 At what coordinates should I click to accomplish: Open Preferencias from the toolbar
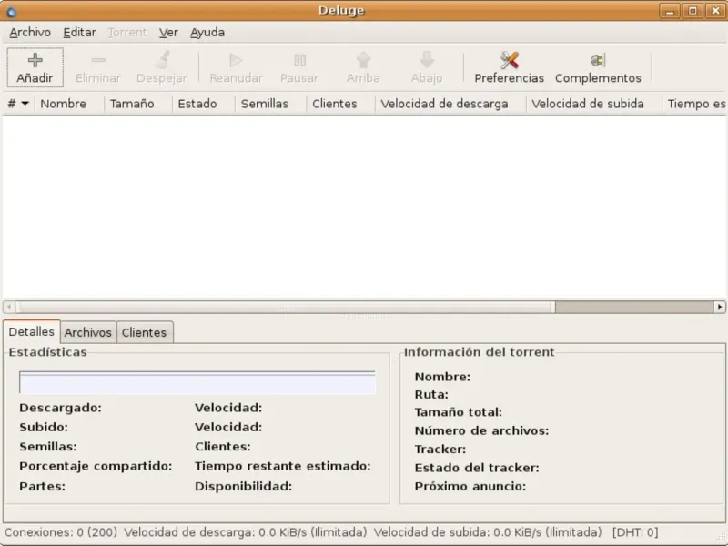tap(509, 67)
